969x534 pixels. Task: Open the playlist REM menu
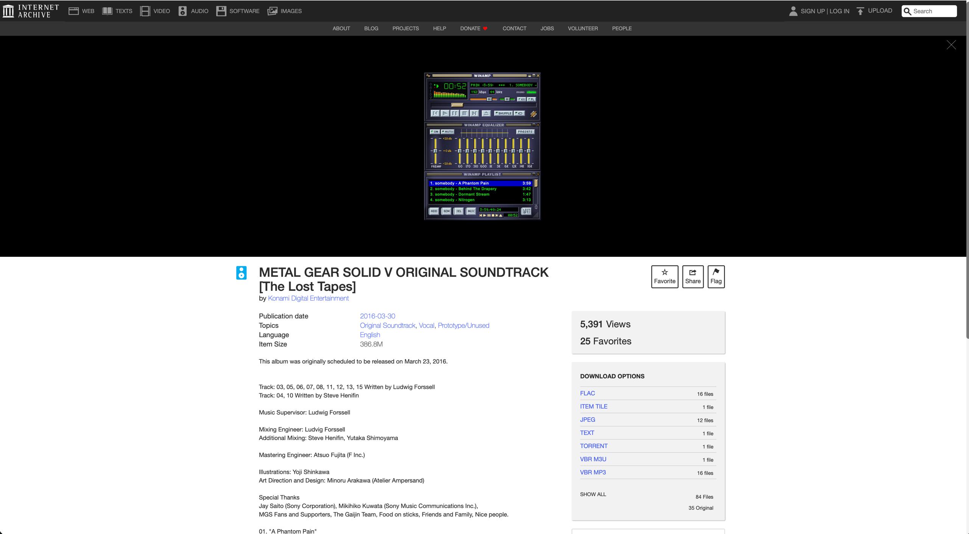point(446,211)
